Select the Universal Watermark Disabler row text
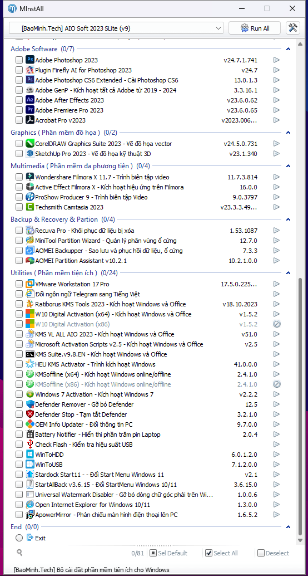Screen dimensions: 308x576 [123, 495]
